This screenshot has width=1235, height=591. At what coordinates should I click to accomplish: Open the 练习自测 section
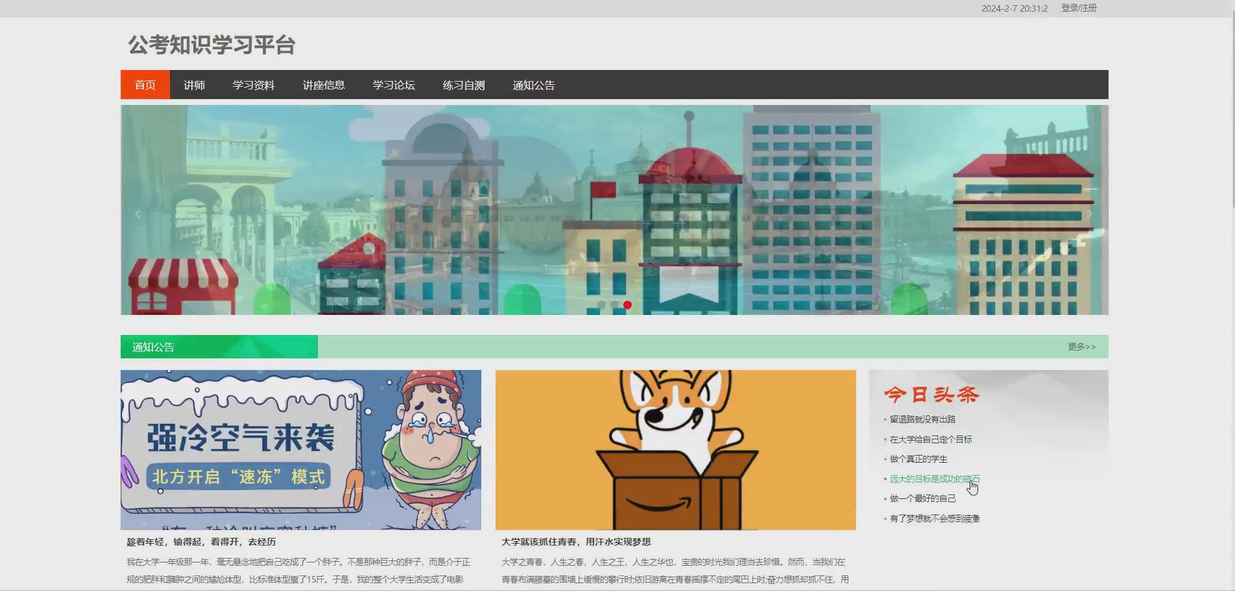[x=462, y=84]
